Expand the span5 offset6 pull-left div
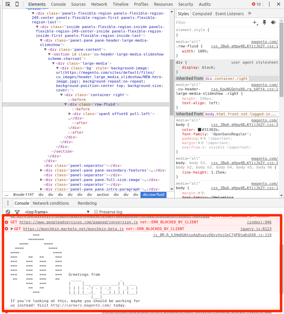 click(70, 114)
